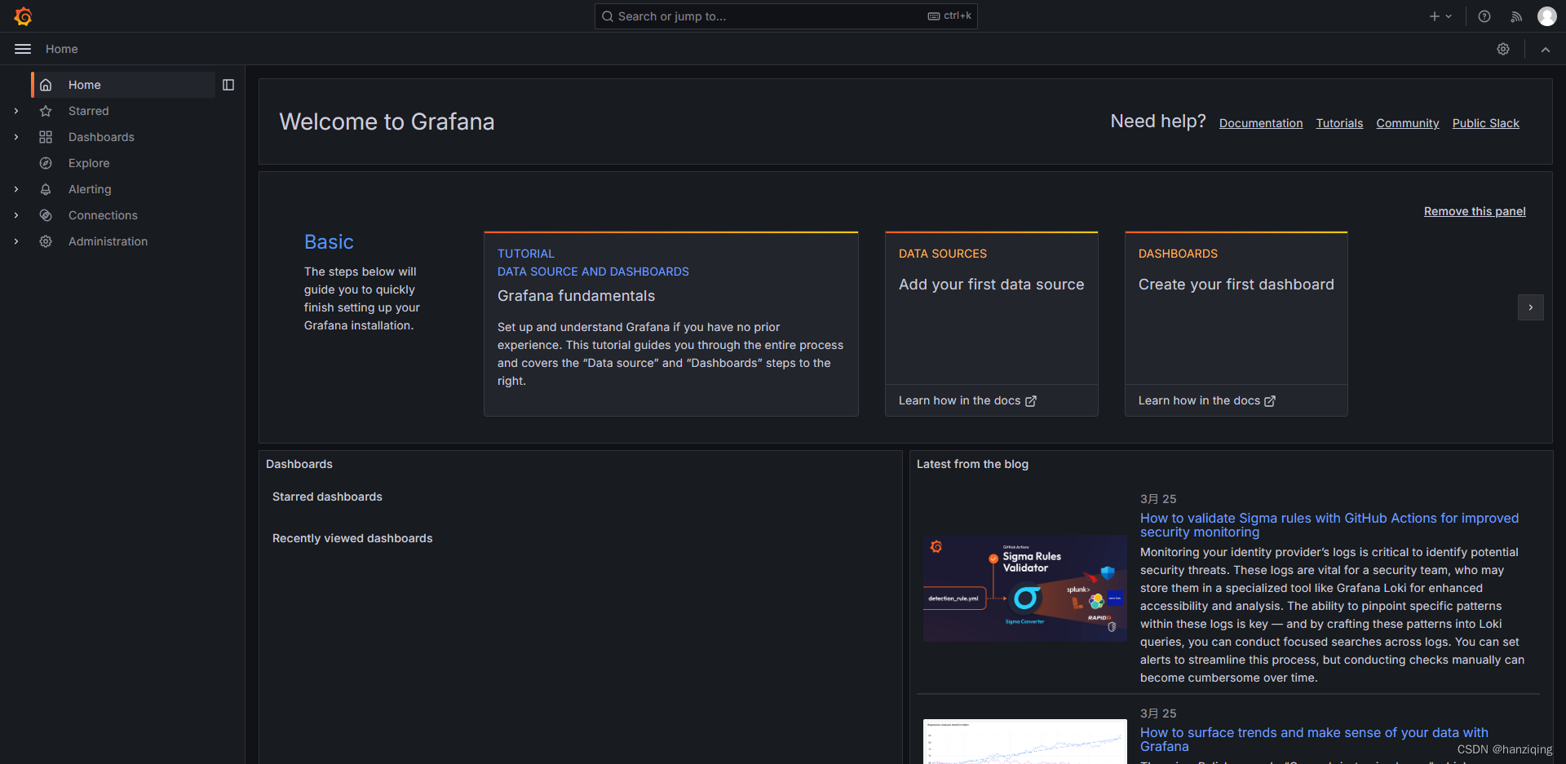Image resolution: width=1566 pixels, height=764 pixels.
Task: Click Create your first dashboard card
Action: (x=1236, y=308)
